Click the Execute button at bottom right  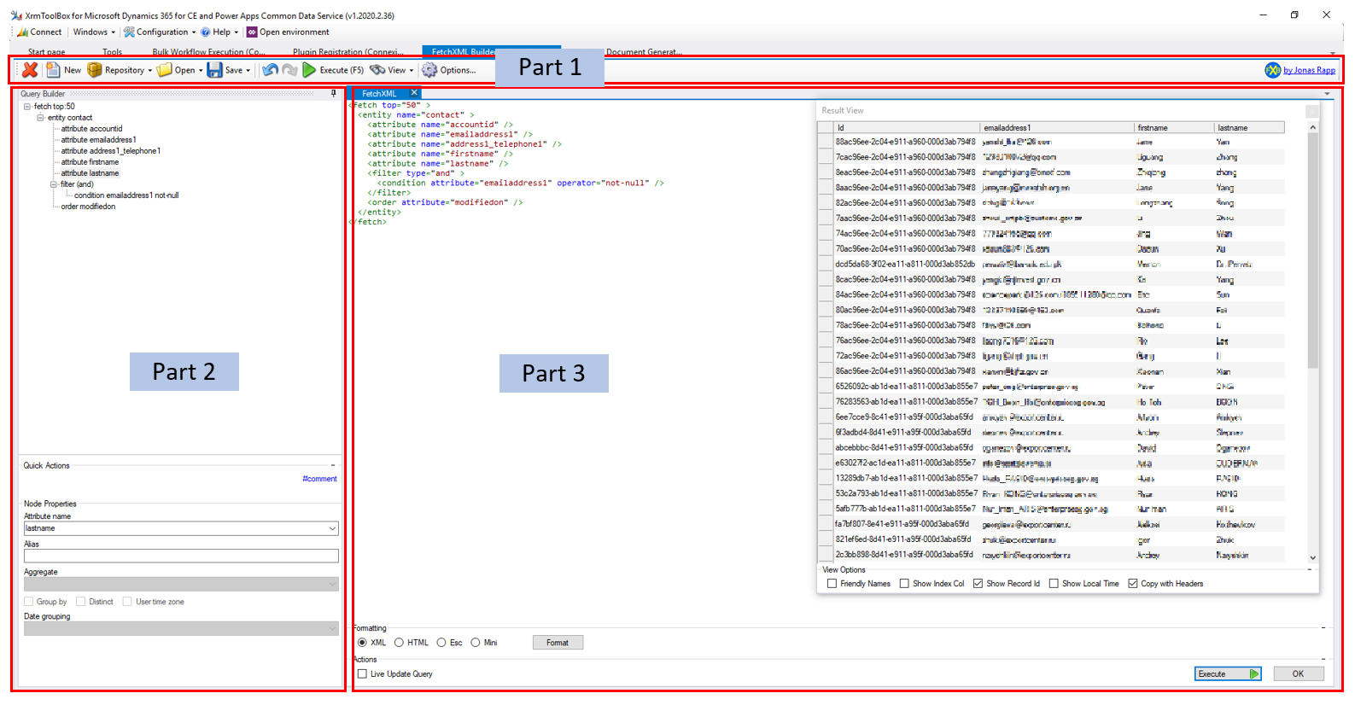(1228, 674)
